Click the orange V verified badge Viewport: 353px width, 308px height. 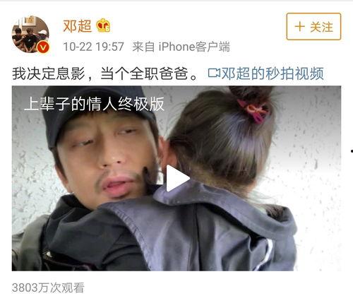(x=42, y=47)
